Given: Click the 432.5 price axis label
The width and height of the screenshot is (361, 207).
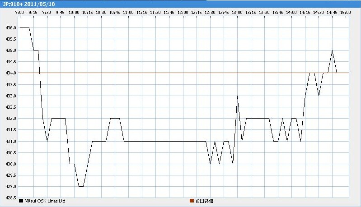Looking at the screenshot, I should (11, 107).
